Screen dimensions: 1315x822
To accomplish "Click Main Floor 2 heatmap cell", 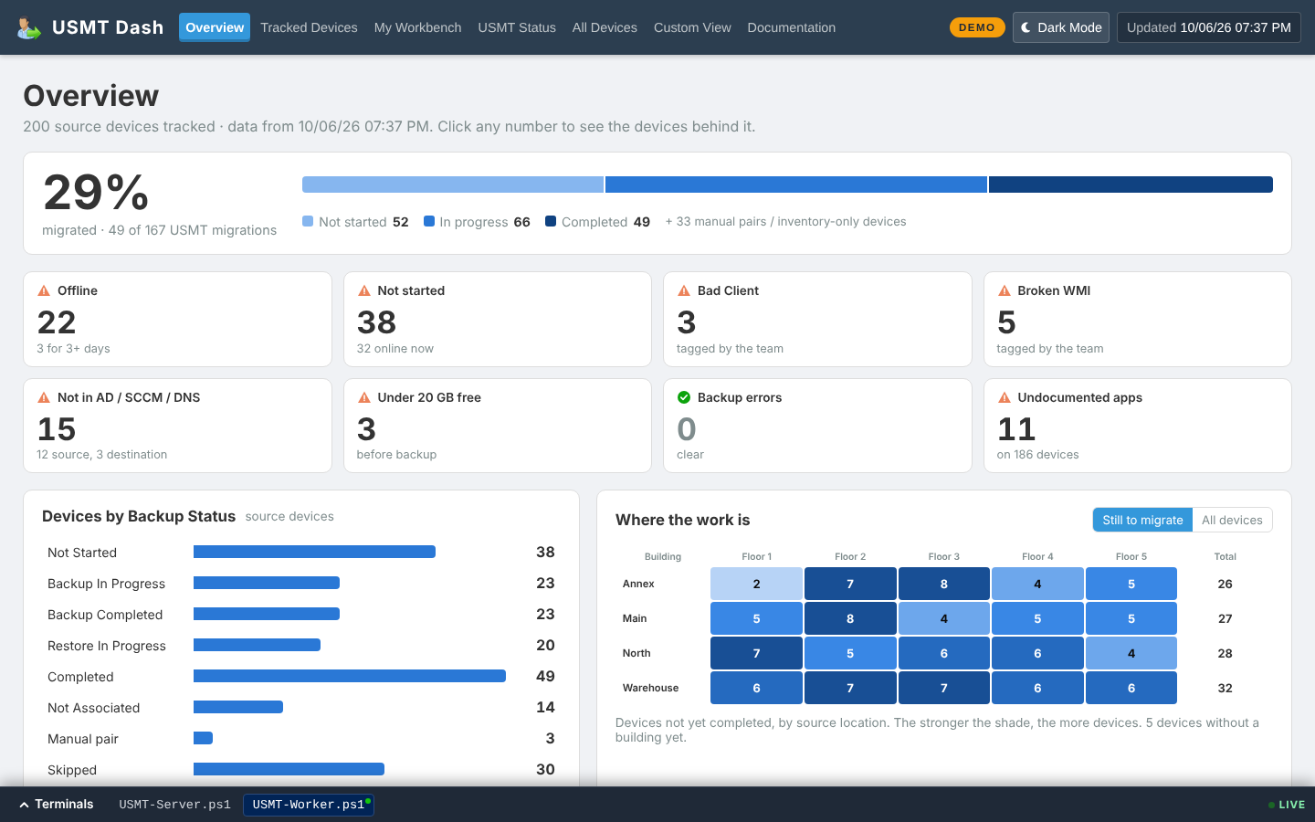I will (x=850, y=618).
